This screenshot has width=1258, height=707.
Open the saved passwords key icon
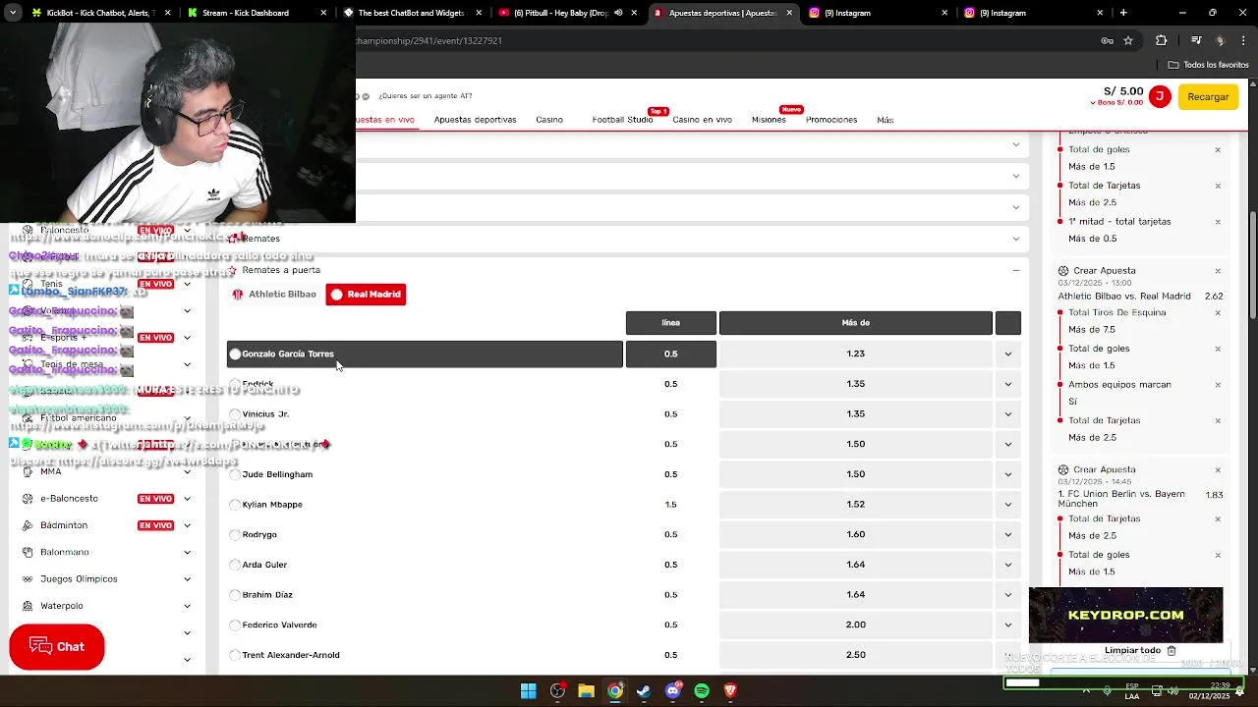pos(1108,40)
